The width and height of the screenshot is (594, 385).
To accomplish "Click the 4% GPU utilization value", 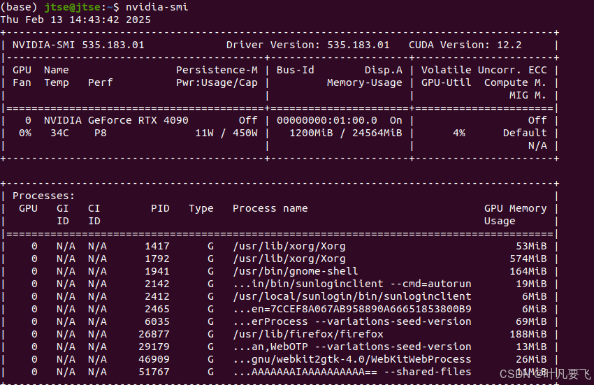I will tap(458, 133).
